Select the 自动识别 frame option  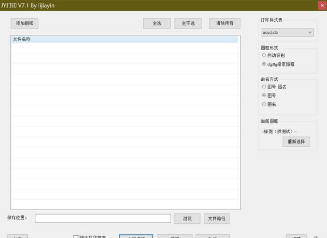click(264, 55)
